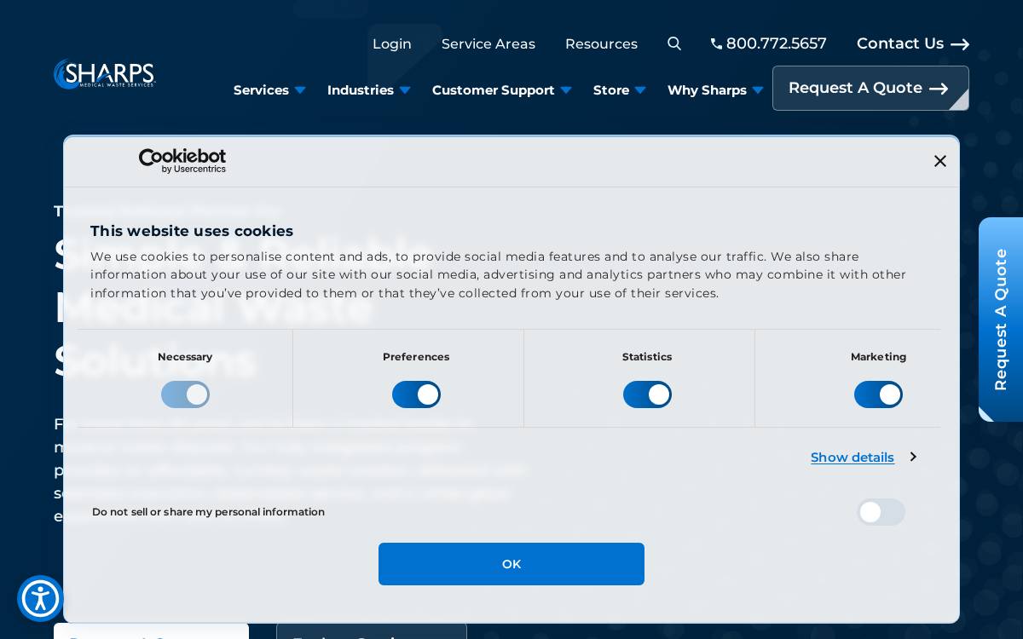Open the vertical Request A Quote side tab
The image size is (1023, 639).
pos(1001,319)
